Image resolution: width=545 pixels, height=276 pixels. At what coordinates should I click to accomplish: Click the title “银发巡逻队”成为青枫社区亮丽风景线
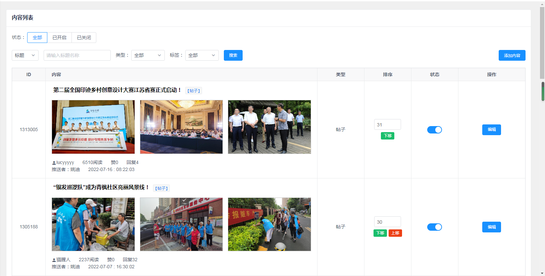(101, 187)
